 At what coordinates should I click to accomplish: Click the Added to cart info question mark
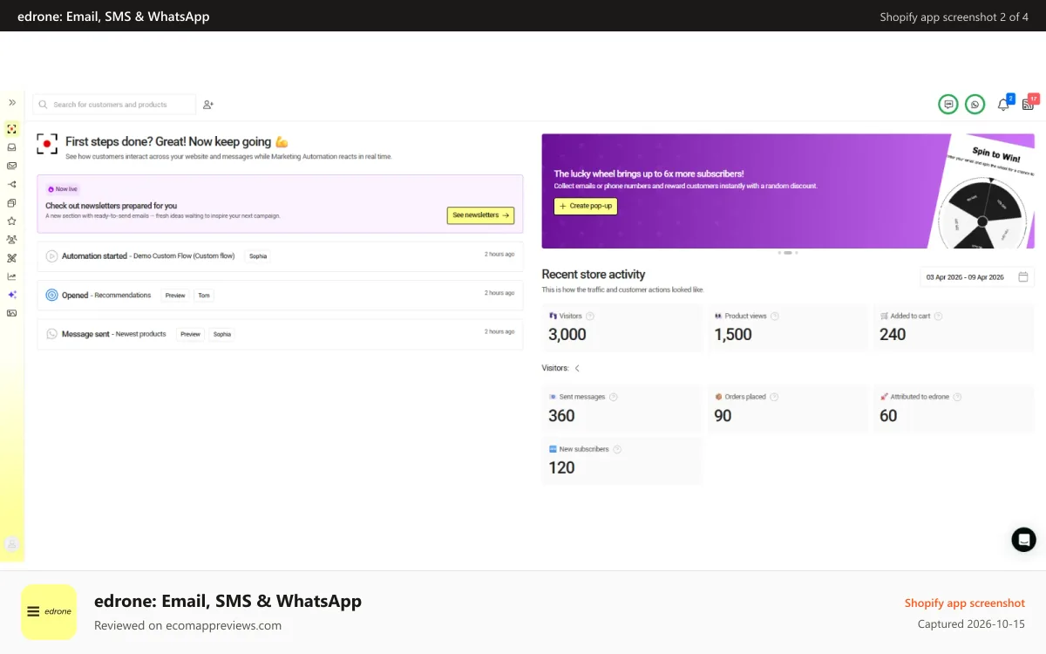click(x=938, y=317)
